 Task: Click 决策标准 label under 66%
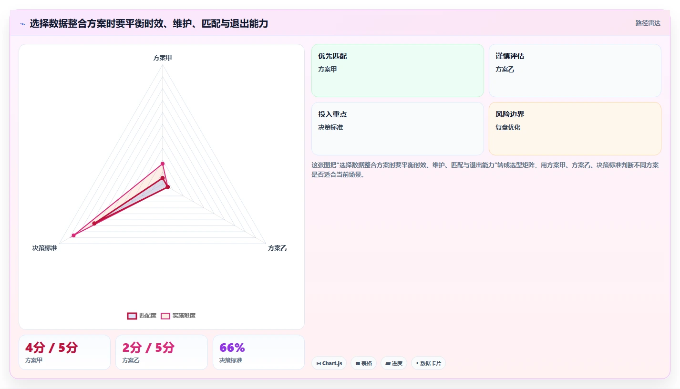click(231, 360)
